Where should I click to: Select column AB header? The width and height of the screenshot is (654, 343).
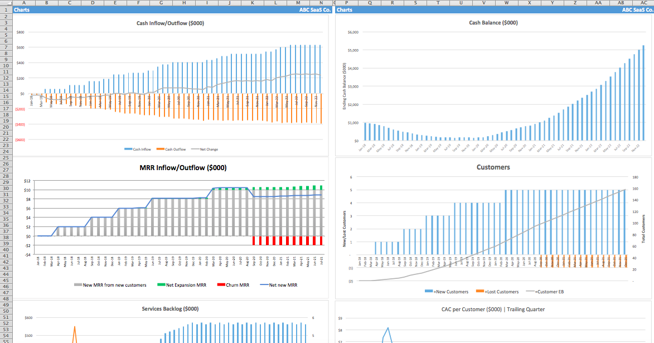(x=621, y=3)
